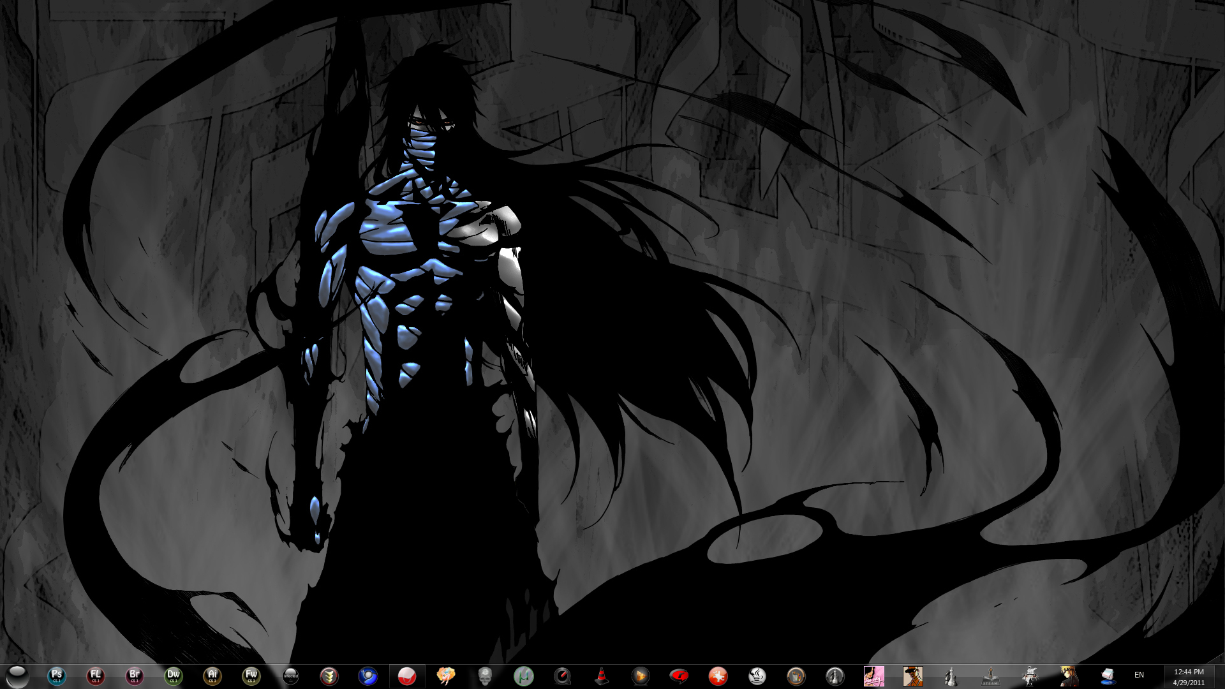Launch Illustrator CS3 from taskbar
This screenshot has height=689, width=1225.
tap(212, 676)
